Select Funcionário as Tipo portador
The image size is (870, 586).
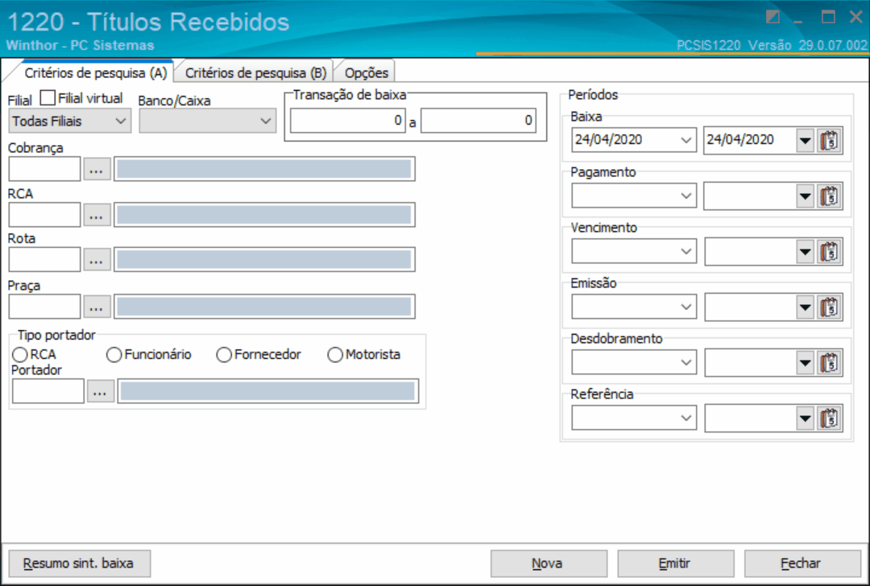click(x=114, y=355)
